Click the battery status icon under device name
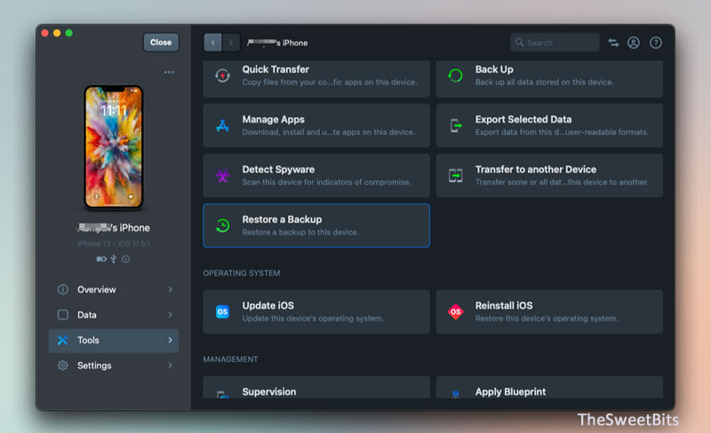711x433 pixels. [101, 259]
